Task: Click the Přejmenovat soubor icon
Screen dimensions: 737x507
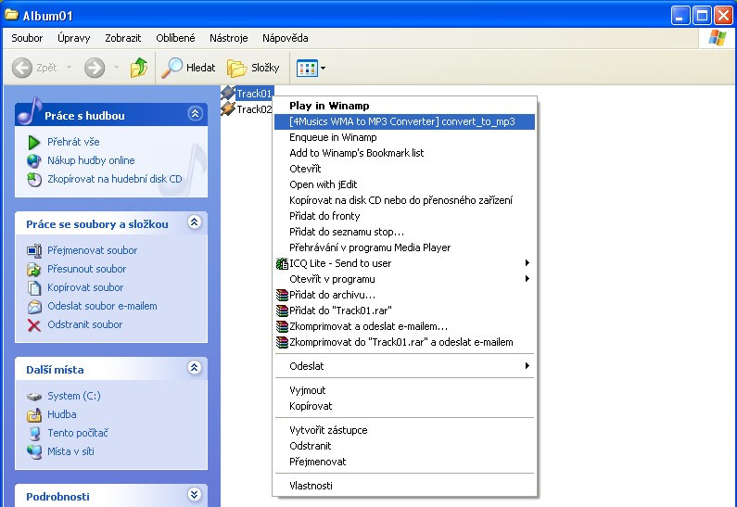Action: tap(34, 250)
